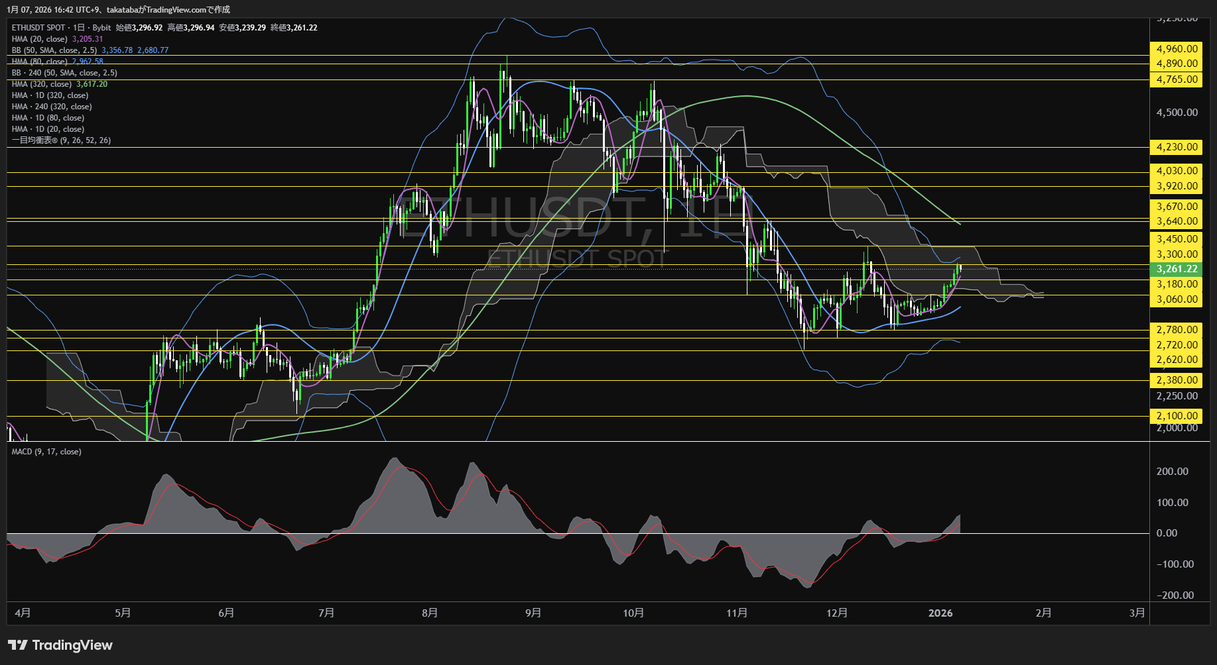Select the ETHUSDT SPOT symbol title in legend
This screenshot has height=665, width=1217.
click(38, 28)
